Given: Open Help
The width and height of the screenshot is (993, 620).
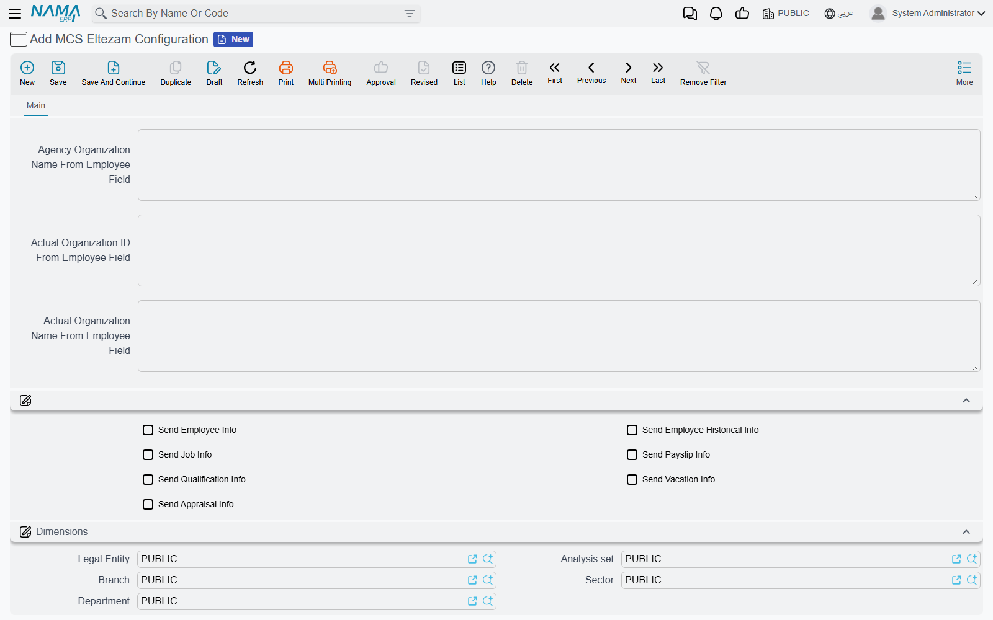Looking at the screenshot, I should point(488,73).
